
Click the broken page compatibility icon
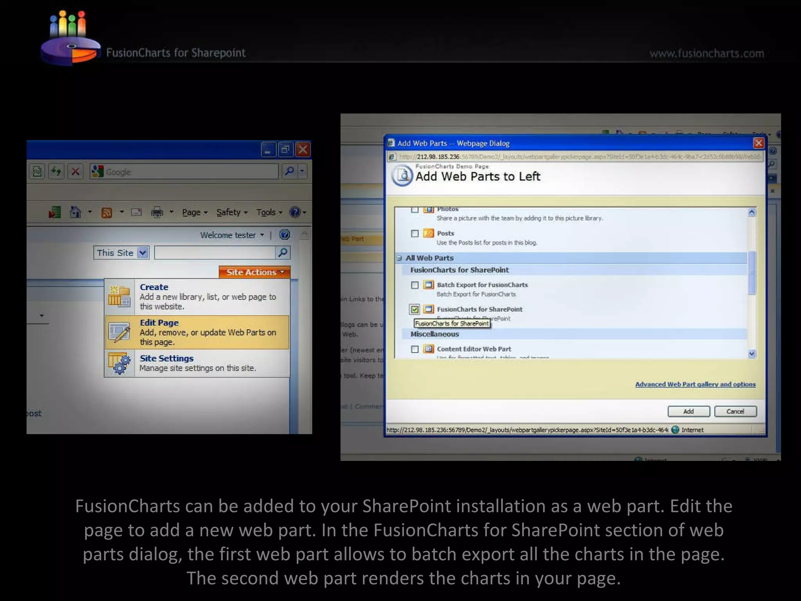(38, 171)
